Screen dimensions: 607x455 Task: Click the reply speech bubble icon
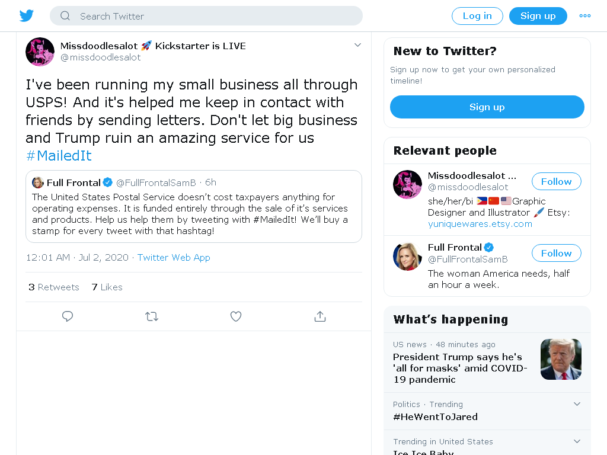[x=68, y=316]
